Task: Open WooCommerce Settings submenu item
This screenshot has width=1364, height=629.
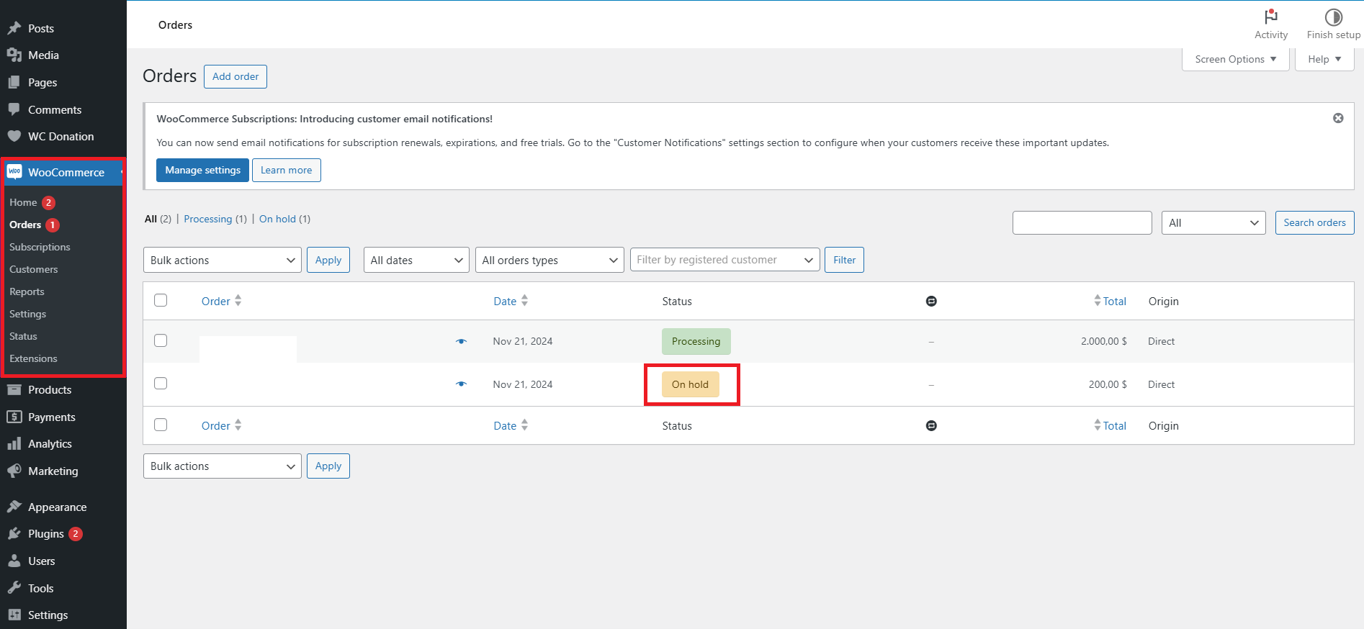Action: click(27, 314)
